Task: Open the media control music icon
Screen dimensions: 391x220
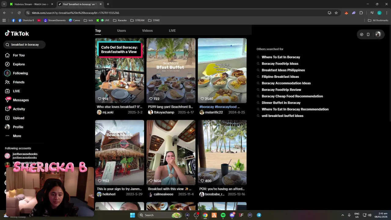Action: (x=372, y=13)
